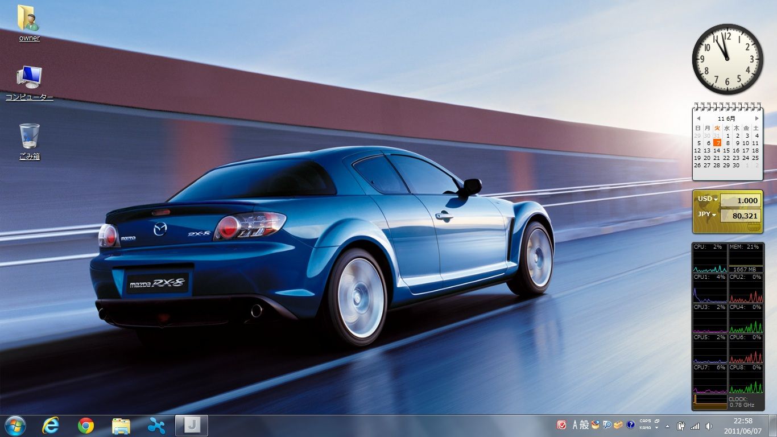
Task: Click the CPU7 core usage graph
Action: (710, 379)
